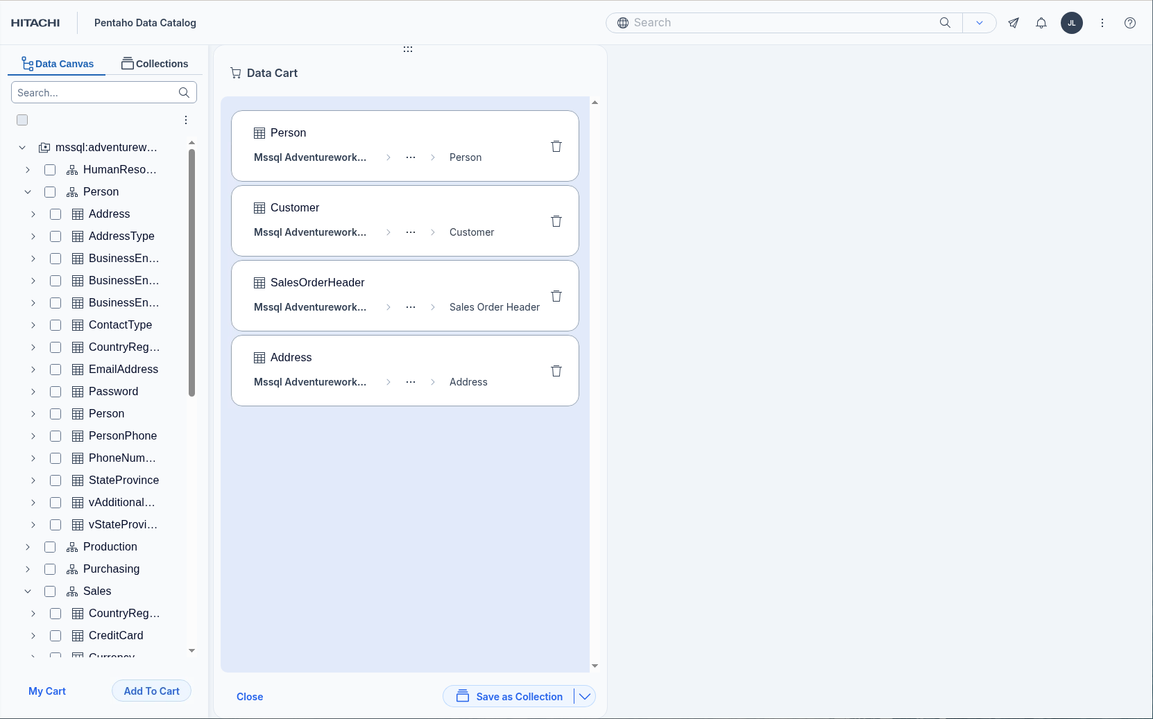The width and height of the screenshot is (1153, 719).
Task: Check the AddressType table checkbox
Action: 55,236
